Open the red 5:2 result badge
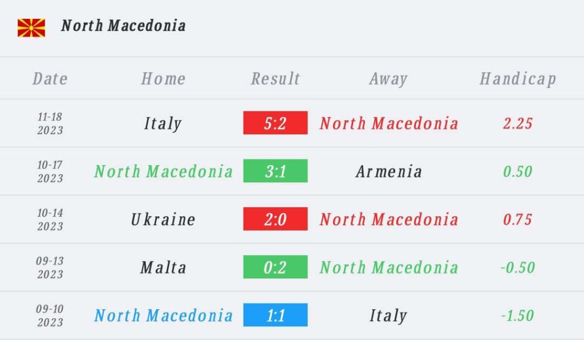The image size is (584, 340). [275, 123]
